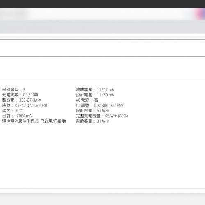Select the 設計電壓 11550 mV entry
Viewport: 205px width, 205px height.
point(95,95)
